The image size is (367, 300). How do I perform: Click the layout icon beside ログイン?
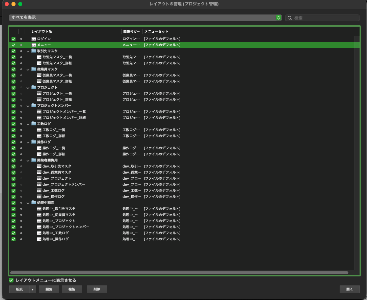[x=34, y=39]
